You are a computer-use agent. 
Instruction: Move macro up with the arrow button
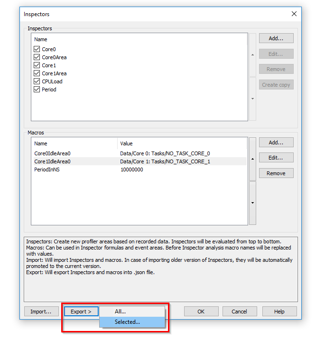click(252, 159)
